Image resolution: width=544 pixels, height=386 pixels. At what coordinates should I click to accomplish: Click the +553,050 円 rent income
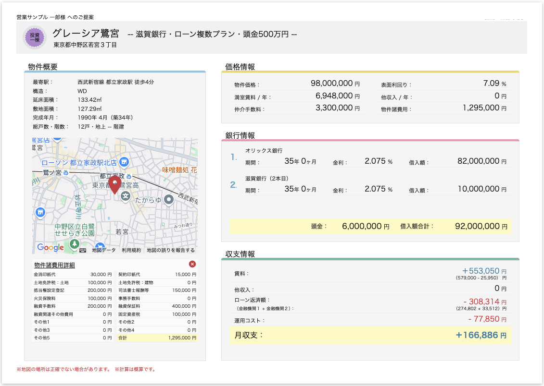pos(484,271)
